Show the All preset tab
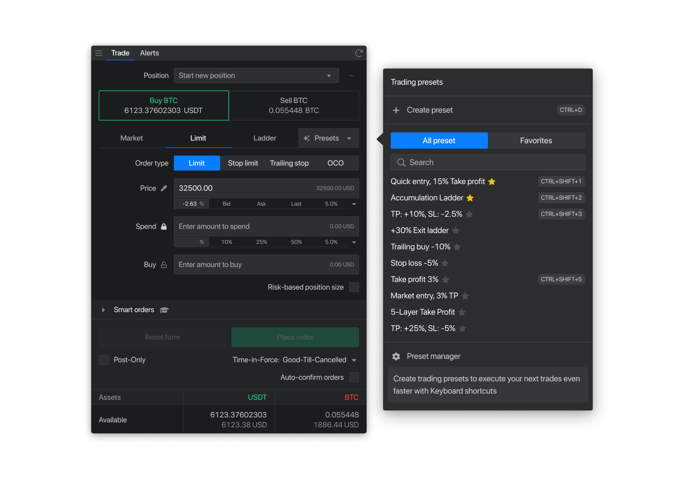 (439, 141)
